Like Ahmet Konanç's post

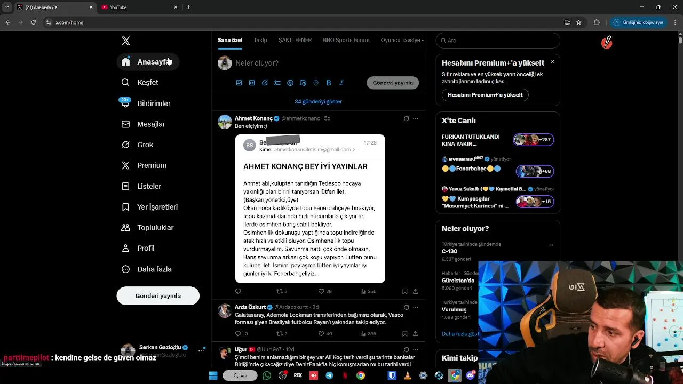324,291
